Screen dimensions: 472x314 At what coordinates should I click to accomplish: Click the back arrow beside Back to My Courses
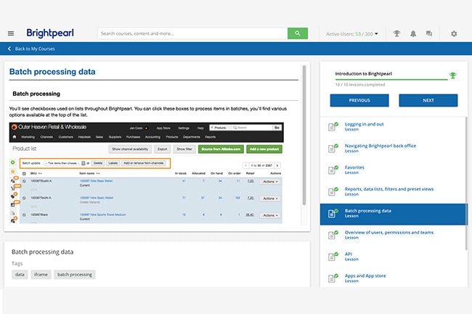tap(9, 49)
